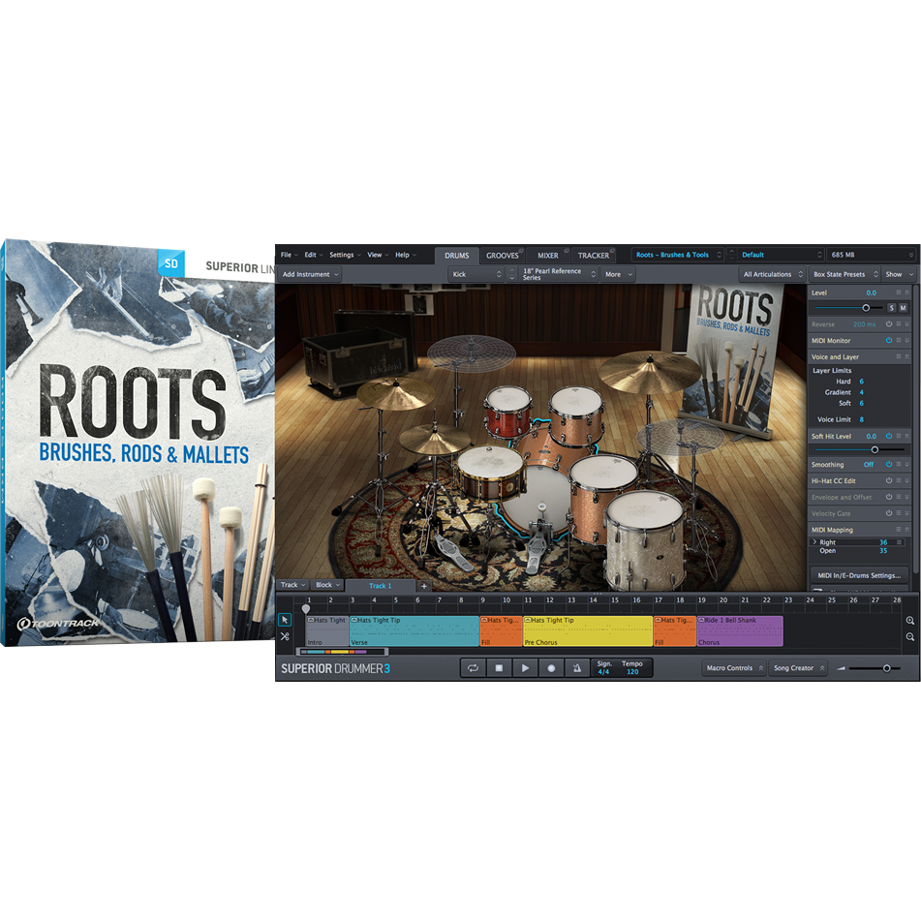Click the Soft Hit Level slider handle
The height and width of the screenshot is (921, 921).
(875, 449)
